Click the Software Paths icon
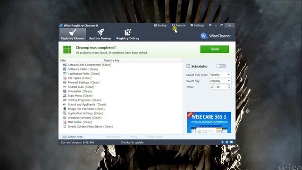Screen dimensions: 302x170 65,69
